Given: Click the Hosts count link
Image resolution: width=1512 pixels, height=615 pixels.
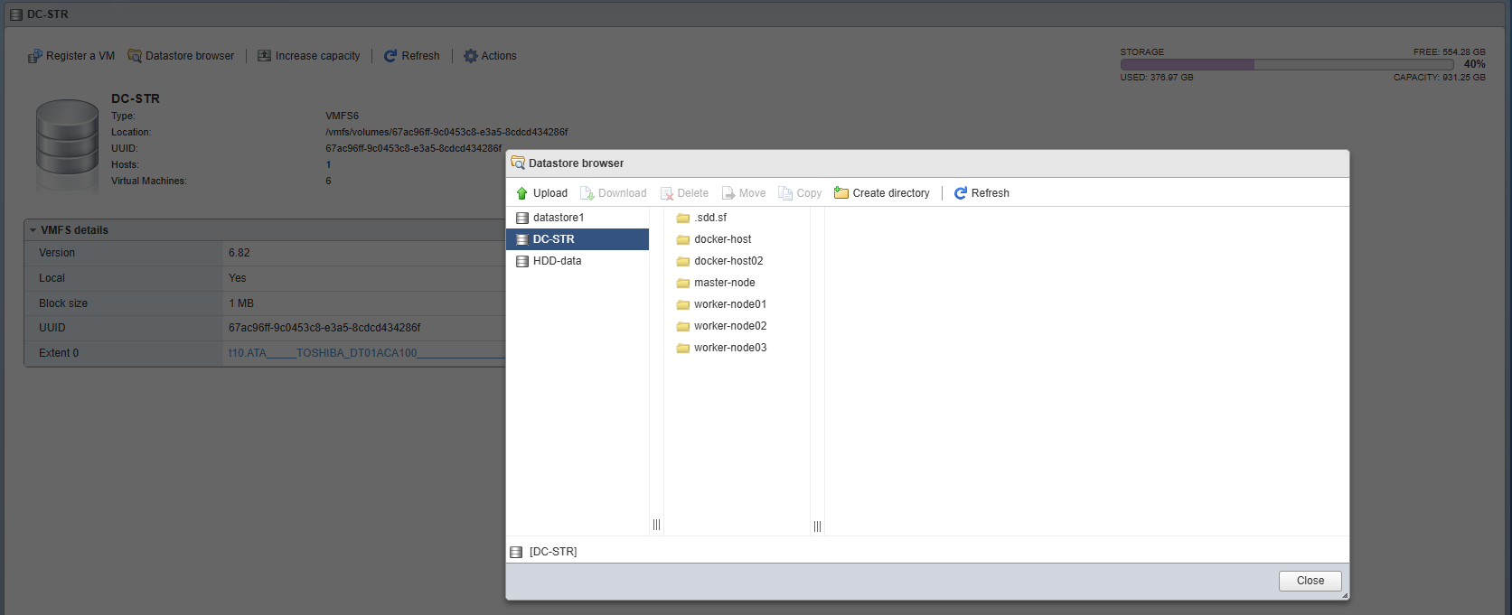Looking at the screenshot, I should coord(328,164).
